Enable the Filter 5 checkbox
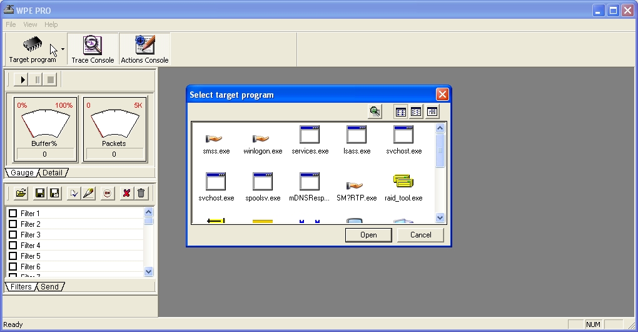 (x=13, y=256)
